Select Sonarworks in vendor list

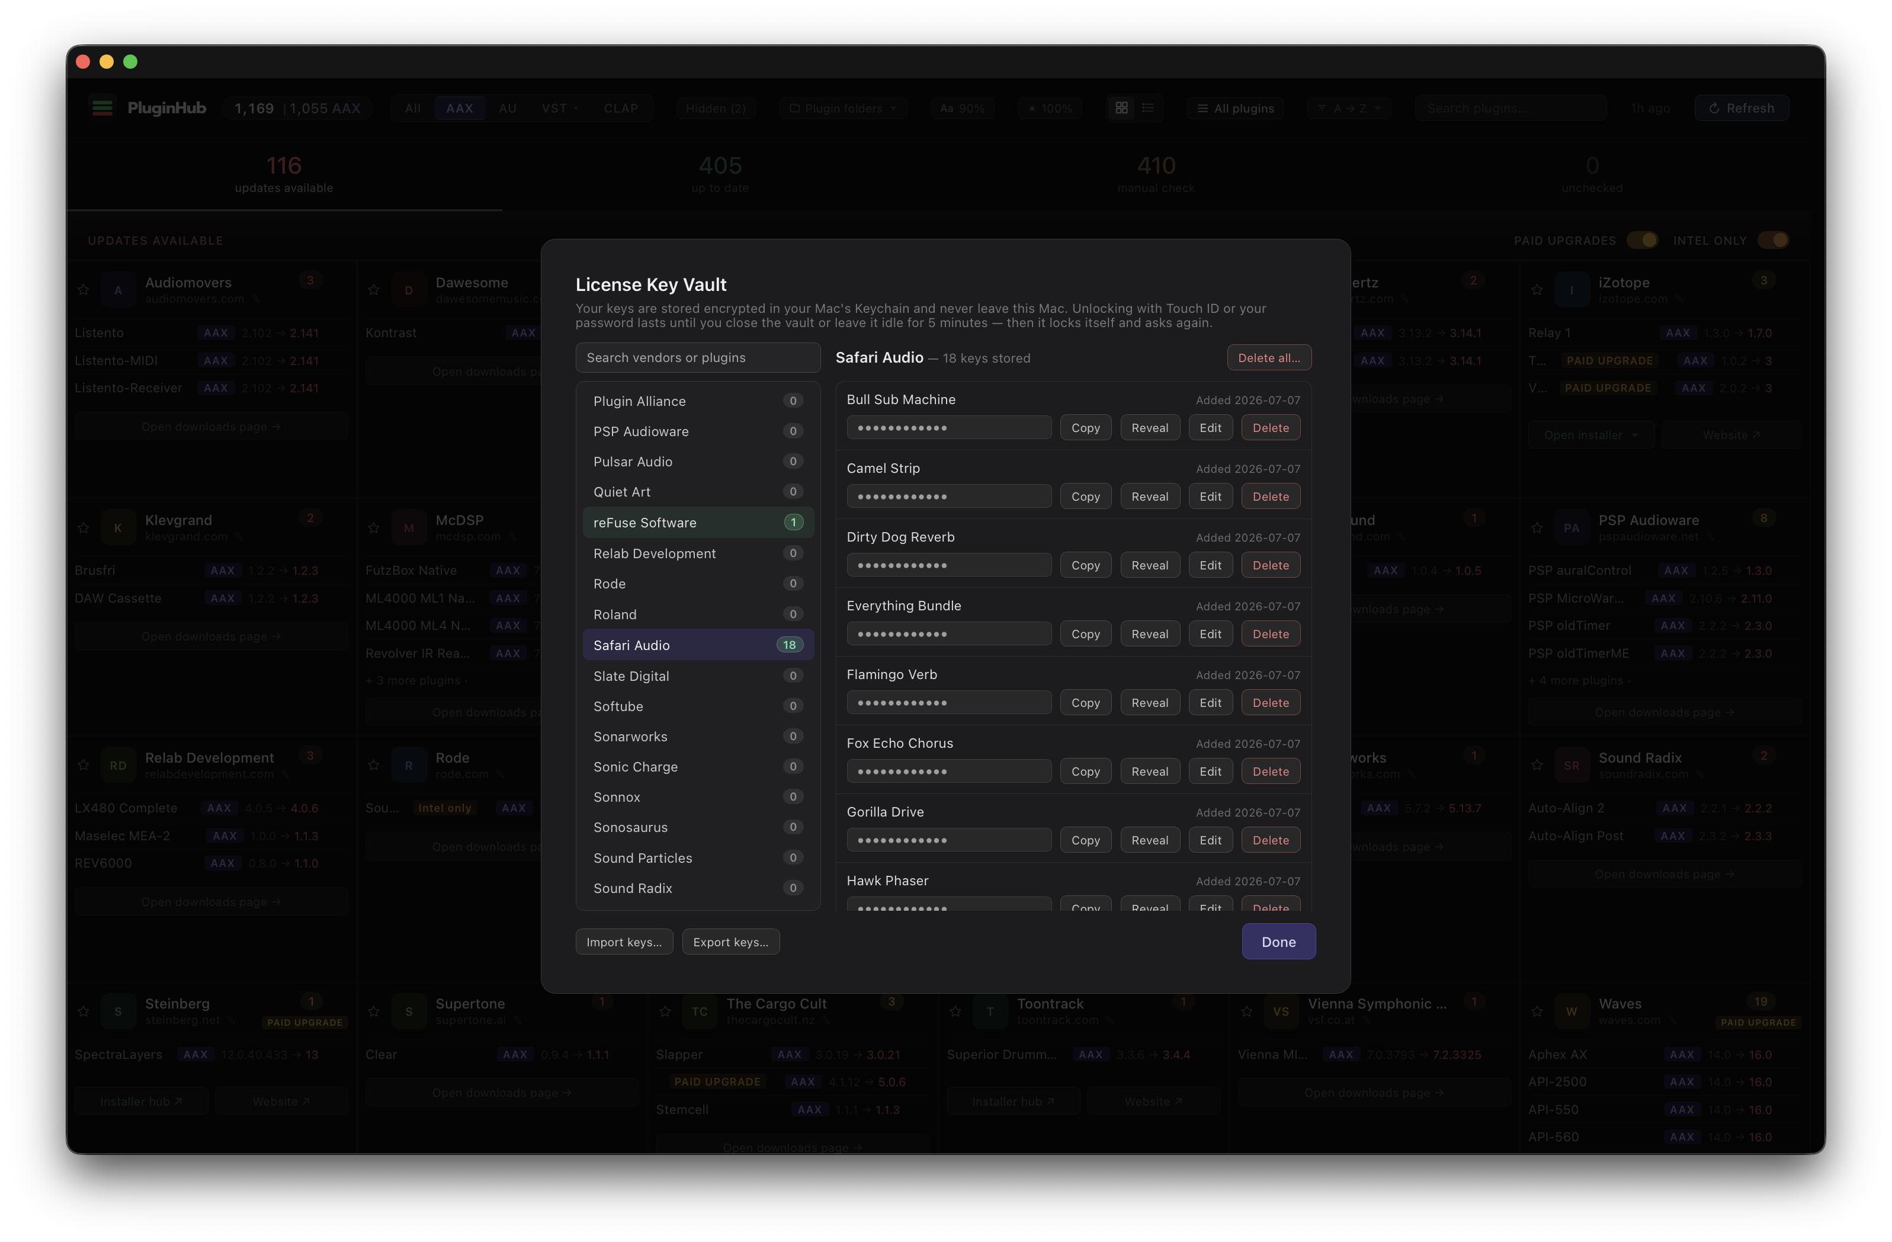tap(698, 737)
